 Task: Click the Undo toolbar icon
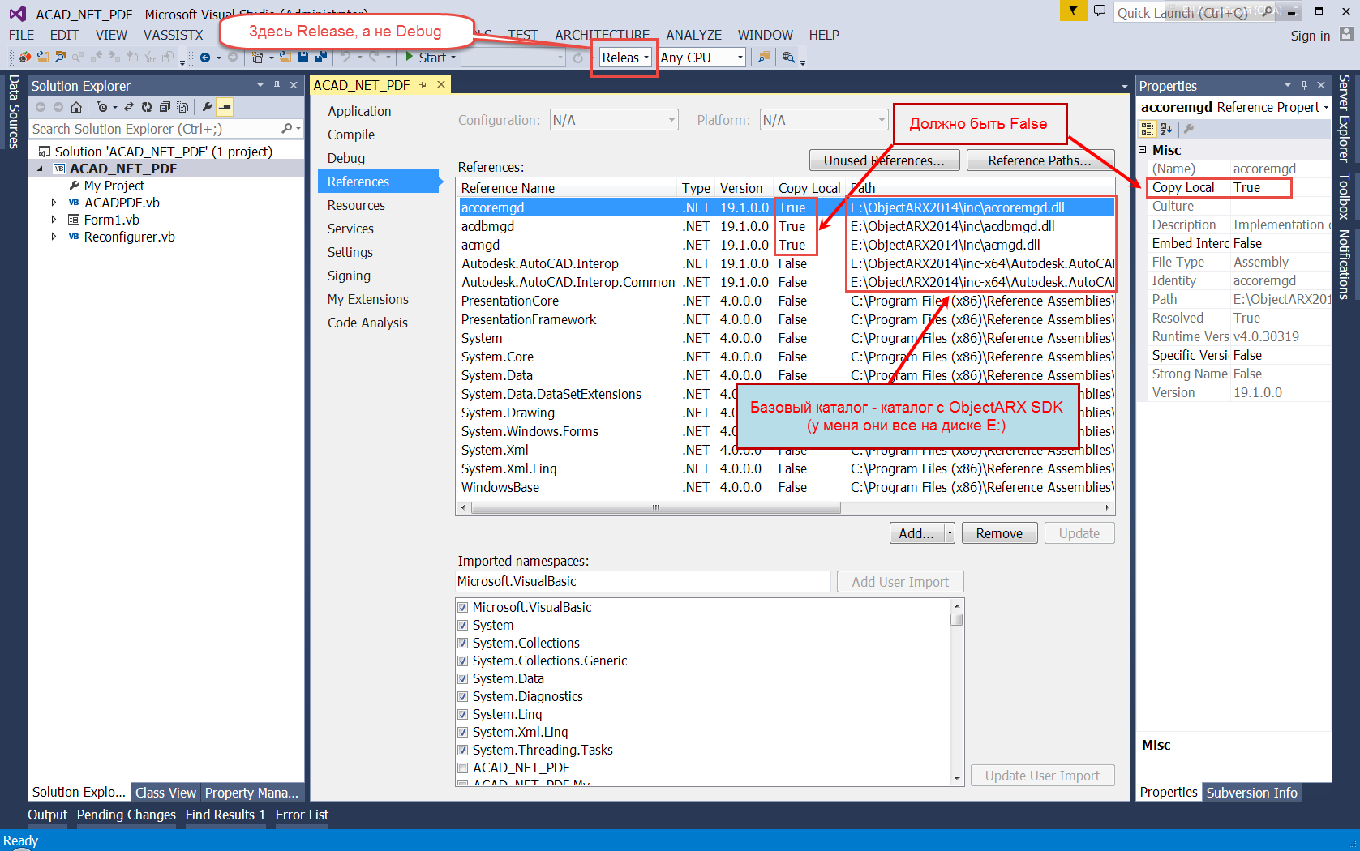pos(345,58)
